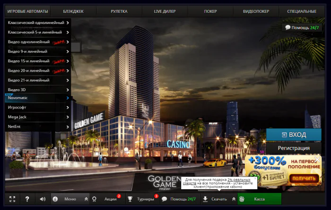The image size is (331, 210).
Task: Open ИГРОВЫЕ АВТОМАТЫ tab
Action: pyautogui.click(x=27, y=11)
